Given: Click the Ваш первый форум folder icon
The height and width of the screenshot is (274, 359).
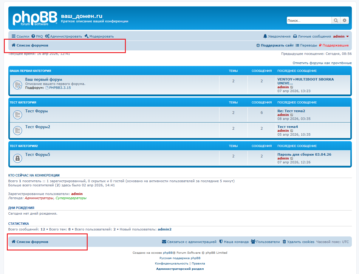Looking at the screenshot, I should click(18, 85).
